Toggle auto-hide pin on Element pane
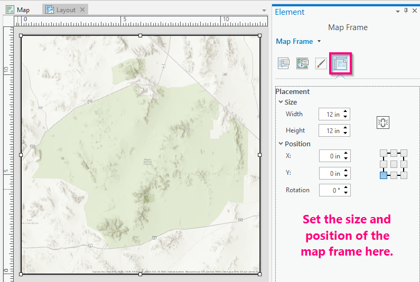This screenshot has height=282, width=420. click(406, 11)
